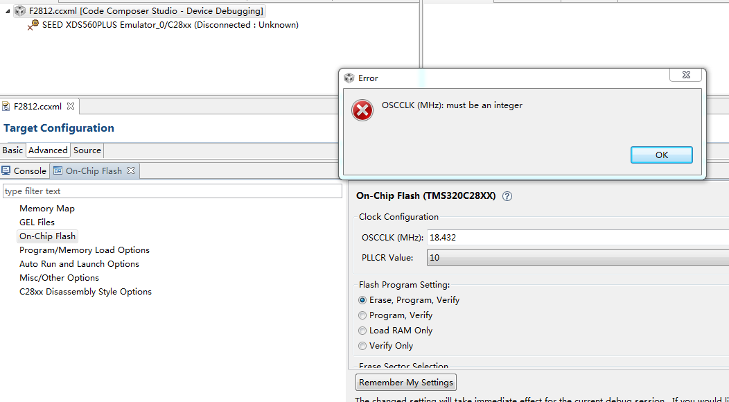
Task: Select the On-Chip Flash view tab
Action: [x=94, y=171]
